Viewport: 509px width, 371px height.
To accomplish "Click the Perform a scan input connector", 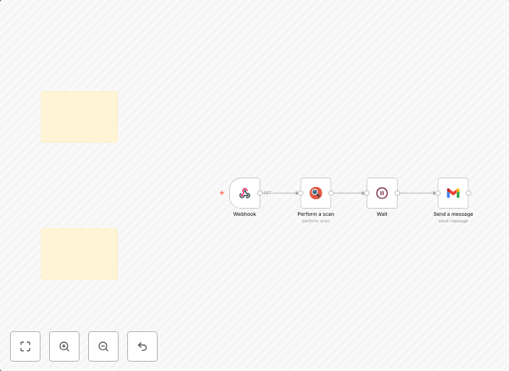I will coord(301,193).
